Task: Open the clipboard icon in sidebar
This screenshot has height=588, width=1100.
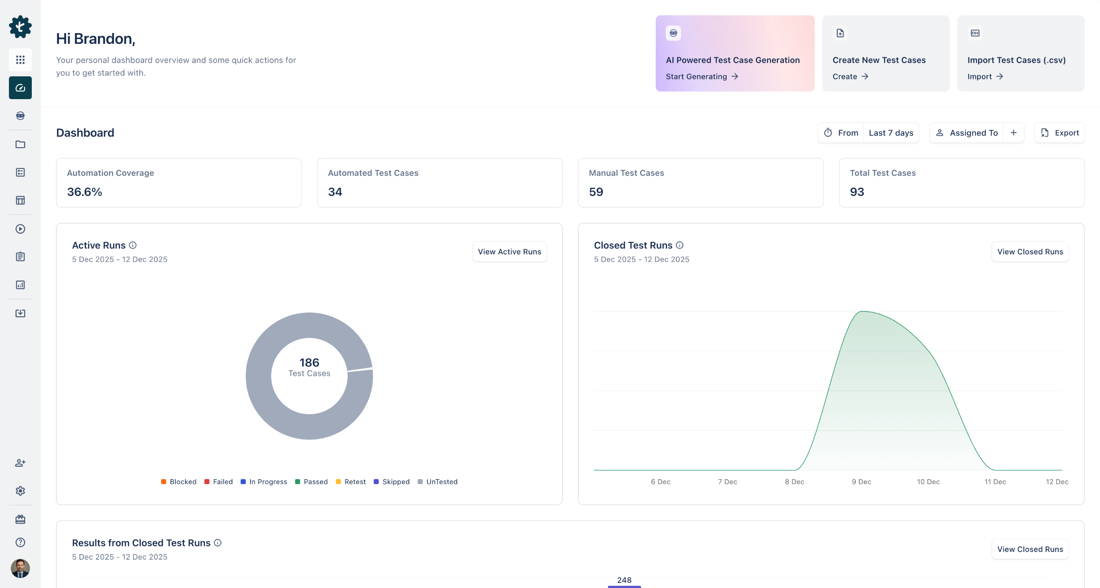Action: point(20,257)
